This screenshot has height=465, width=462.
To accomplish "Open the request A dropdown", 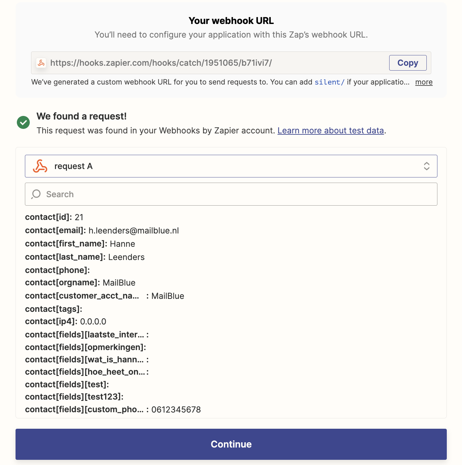I will pos(231,166).
